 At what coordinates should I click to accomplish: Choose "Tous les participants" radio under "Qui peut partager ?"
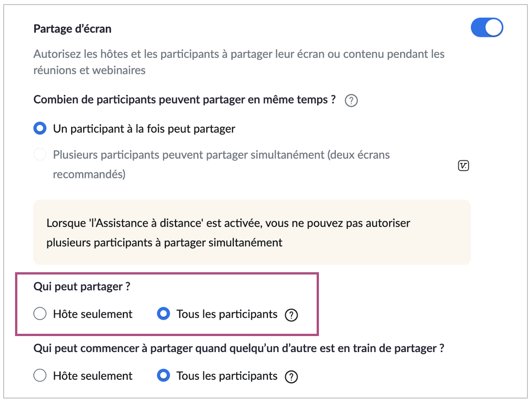[x=163, y=314]
